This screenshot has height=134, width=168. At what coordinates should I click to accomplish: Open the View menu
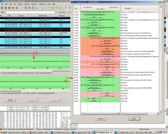11,4
